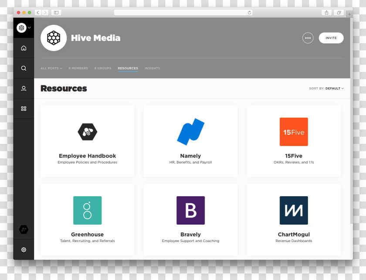Open a new tab with plus button

349,14
